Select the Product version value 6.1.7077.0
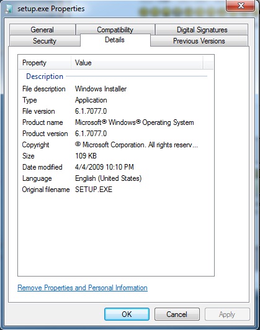 coord(91,134)
